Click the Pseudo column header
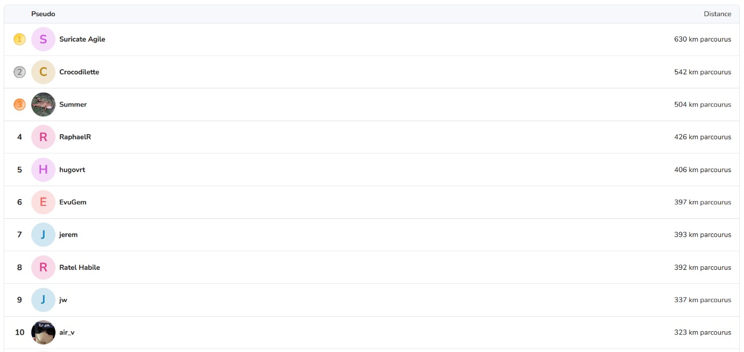The width and height of the screenshot is (744, 352). pyautogui.click(x=43, y=14)
